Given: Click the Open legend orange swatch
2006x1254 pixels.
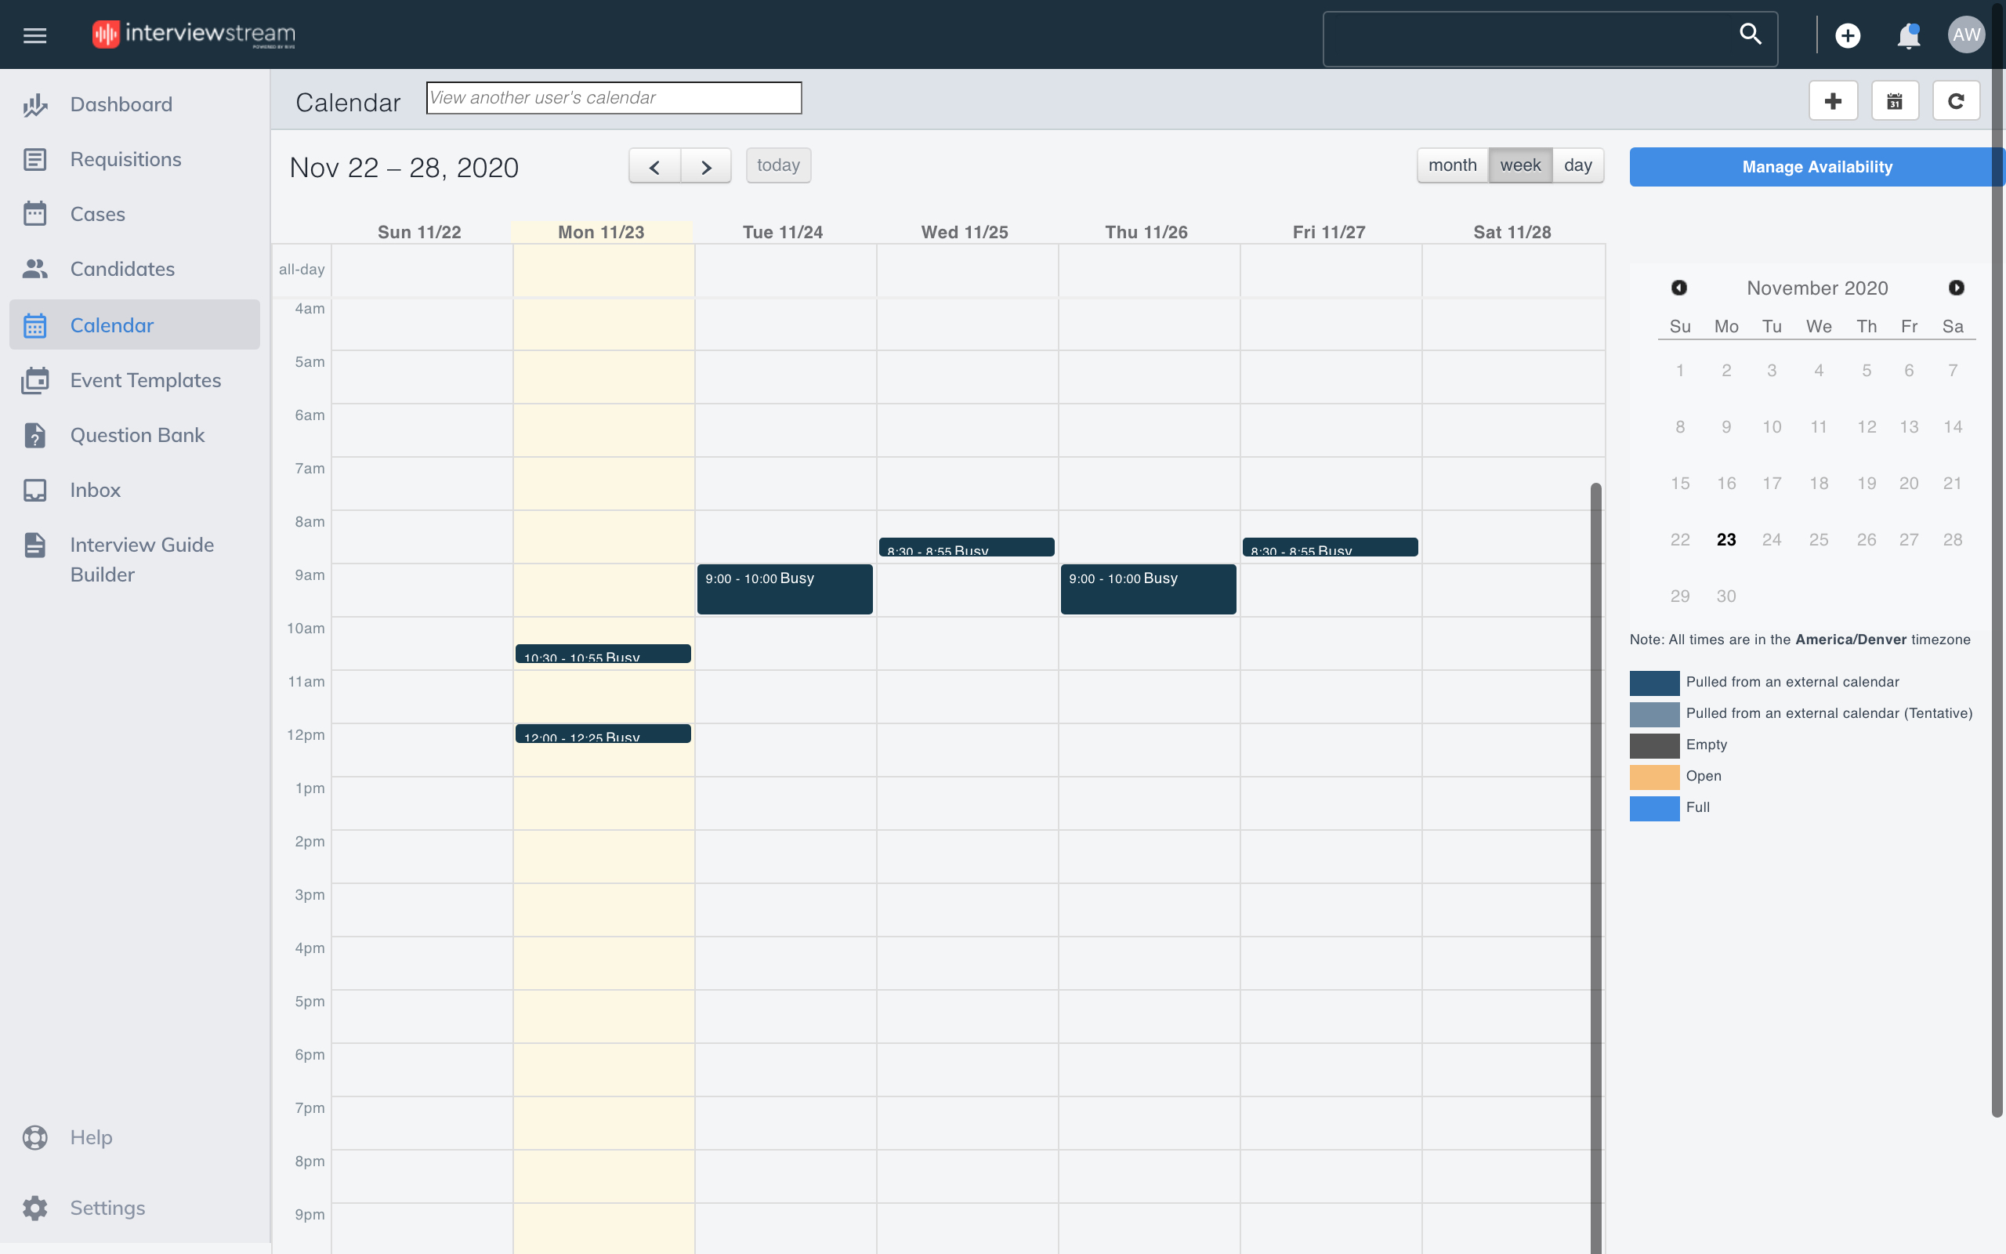Looking at the screenshot, I should pyautogui.click(x=1654, y=776).
